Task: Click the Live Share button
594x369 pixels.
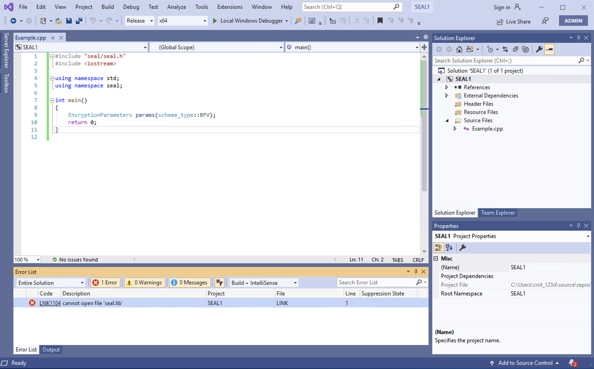Action: [x=513, y=22]
